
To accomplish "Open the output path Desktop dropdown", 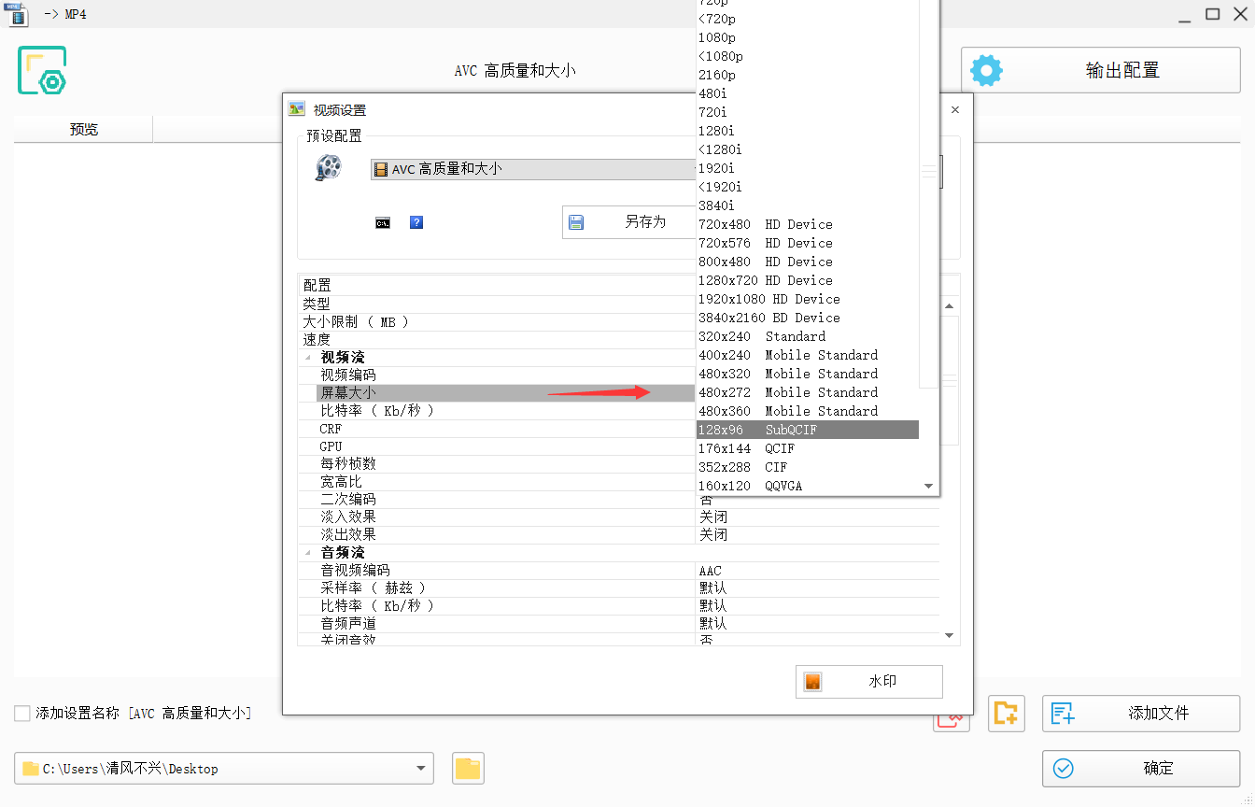I will tap(418, 769).
